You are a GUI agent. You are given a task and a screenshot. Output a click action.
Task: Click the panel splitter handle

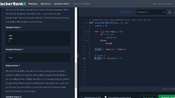78,55
